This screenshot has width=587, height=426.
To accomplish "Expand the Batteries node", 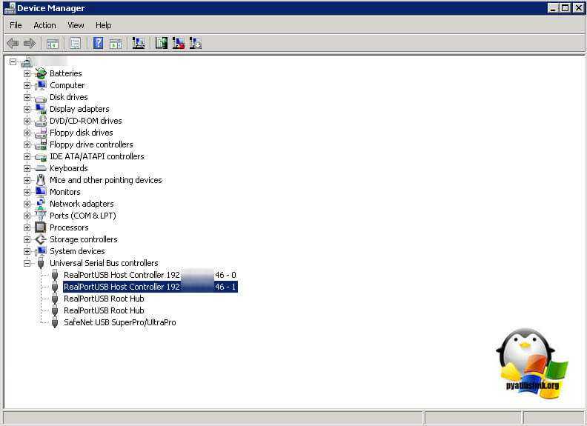I will pos(27,74).
